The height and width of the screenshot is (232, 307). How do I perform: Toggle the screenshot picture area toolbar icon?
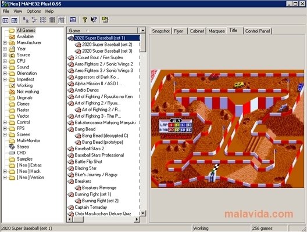click(14, 20)
